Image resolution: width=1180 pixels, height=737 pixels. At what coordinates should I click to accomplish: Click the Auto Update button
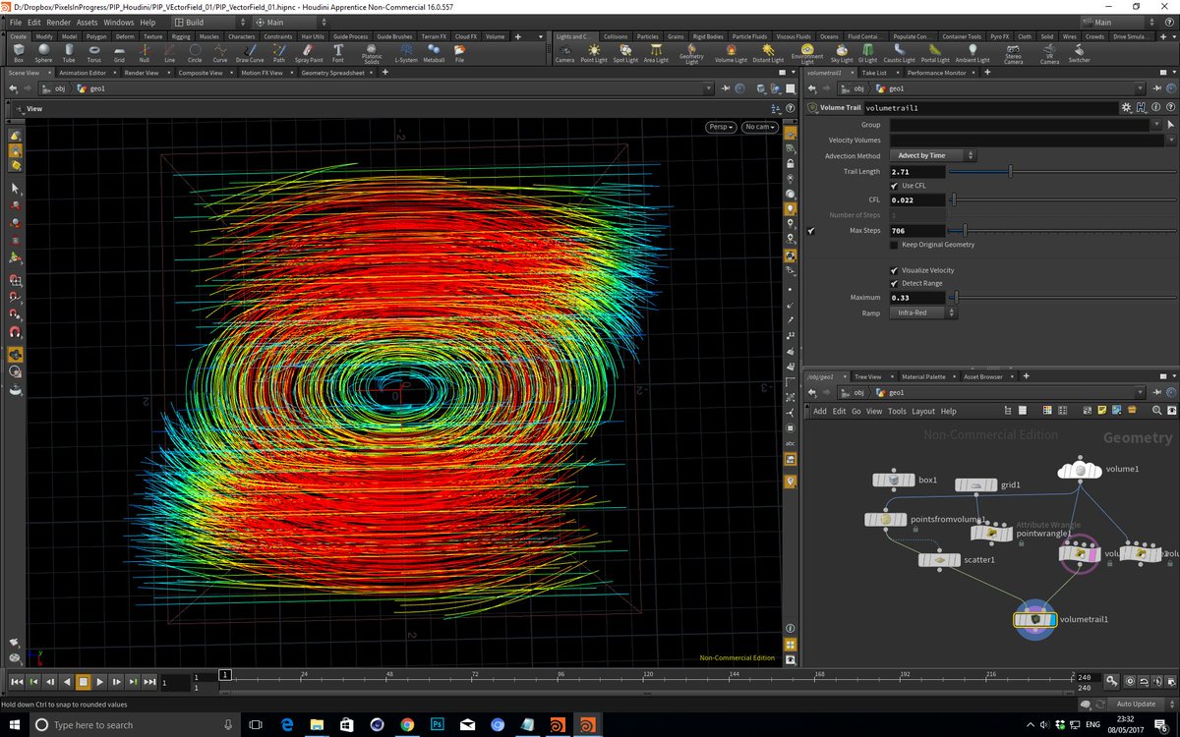[x=1136, y=705]
